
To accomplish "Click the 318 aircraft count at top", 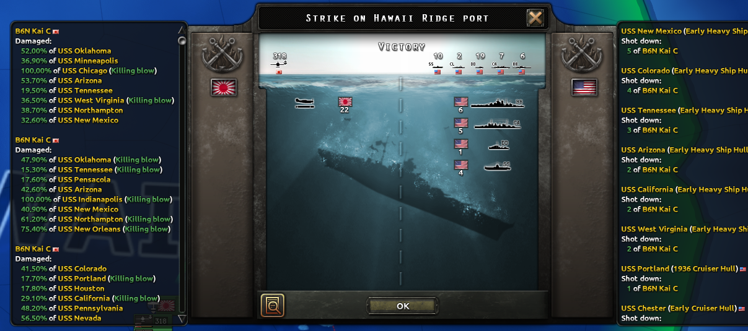I will (x=279, y=56).
